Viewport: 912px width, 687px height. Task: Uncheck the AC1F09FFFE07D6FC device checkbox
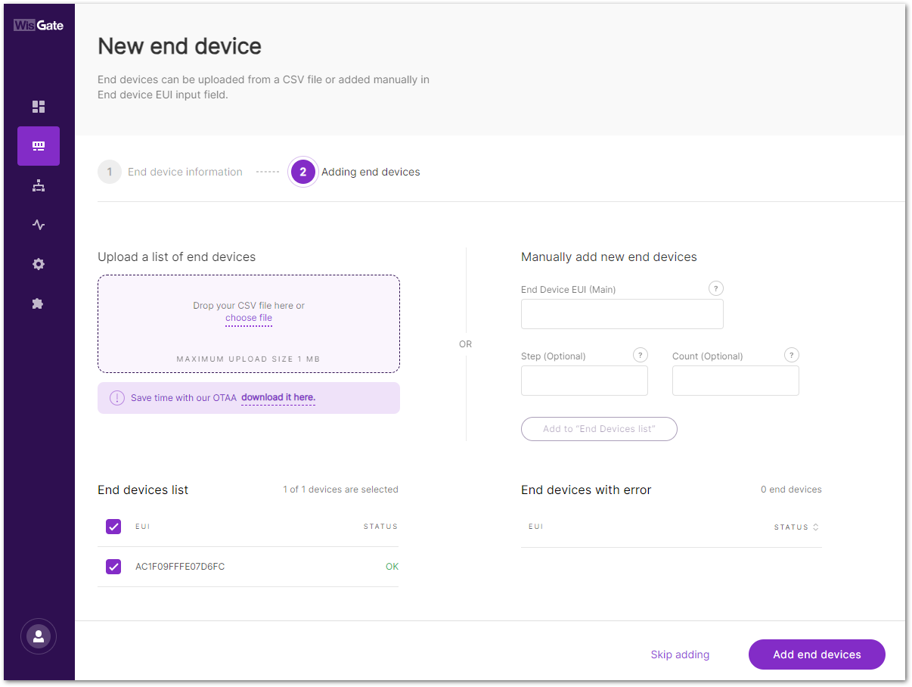pyautogui.click(x=113, y=566)
